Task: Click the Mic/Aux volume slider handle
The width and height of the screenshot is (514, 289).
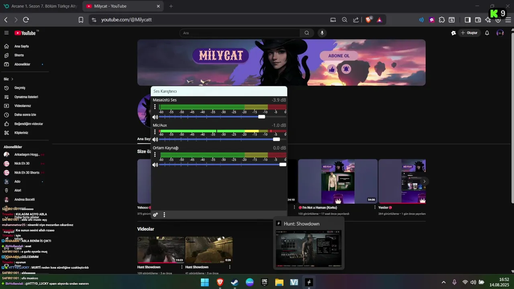Action: pos(276,139)
